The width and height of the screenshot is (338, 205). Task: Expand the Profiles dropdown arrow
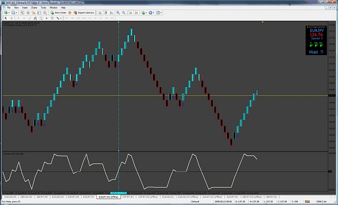pyautogui.click(x=16, y=13)
